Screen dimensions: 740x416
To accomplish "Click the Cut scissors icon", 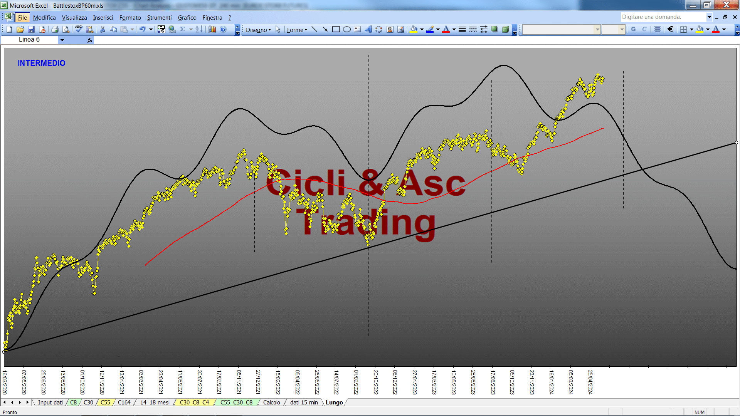I will click(103, 29).
